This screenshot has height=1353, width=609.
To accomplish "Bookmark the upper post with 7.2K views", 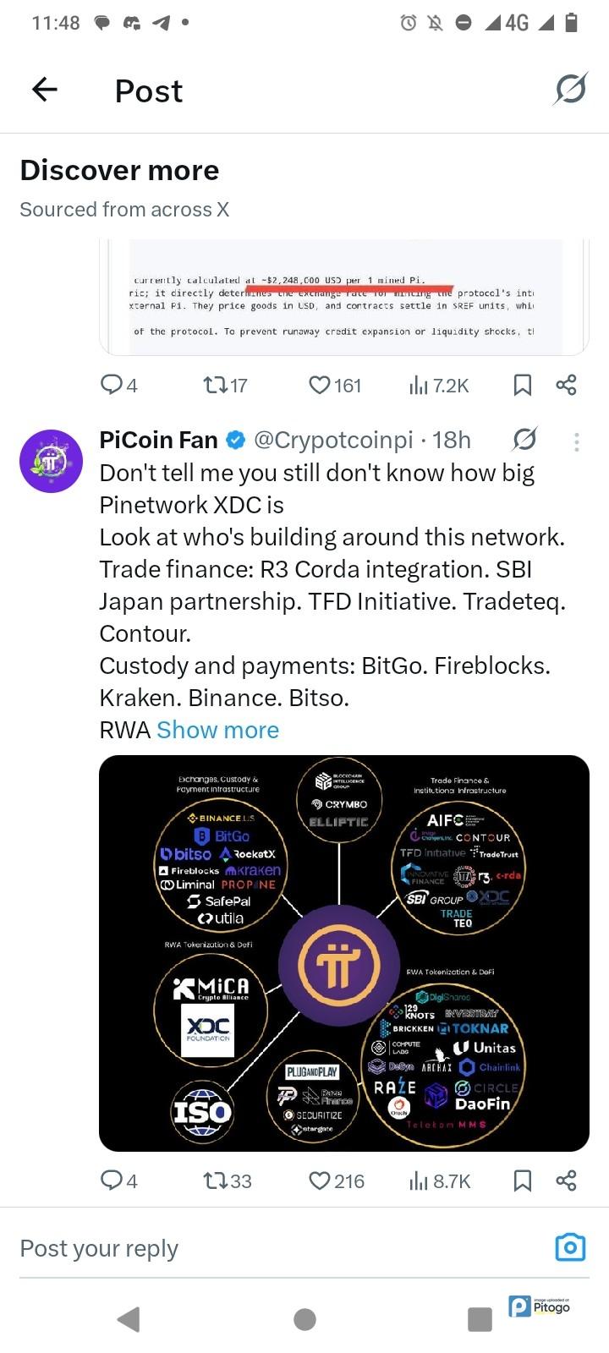I will (523, 386).
